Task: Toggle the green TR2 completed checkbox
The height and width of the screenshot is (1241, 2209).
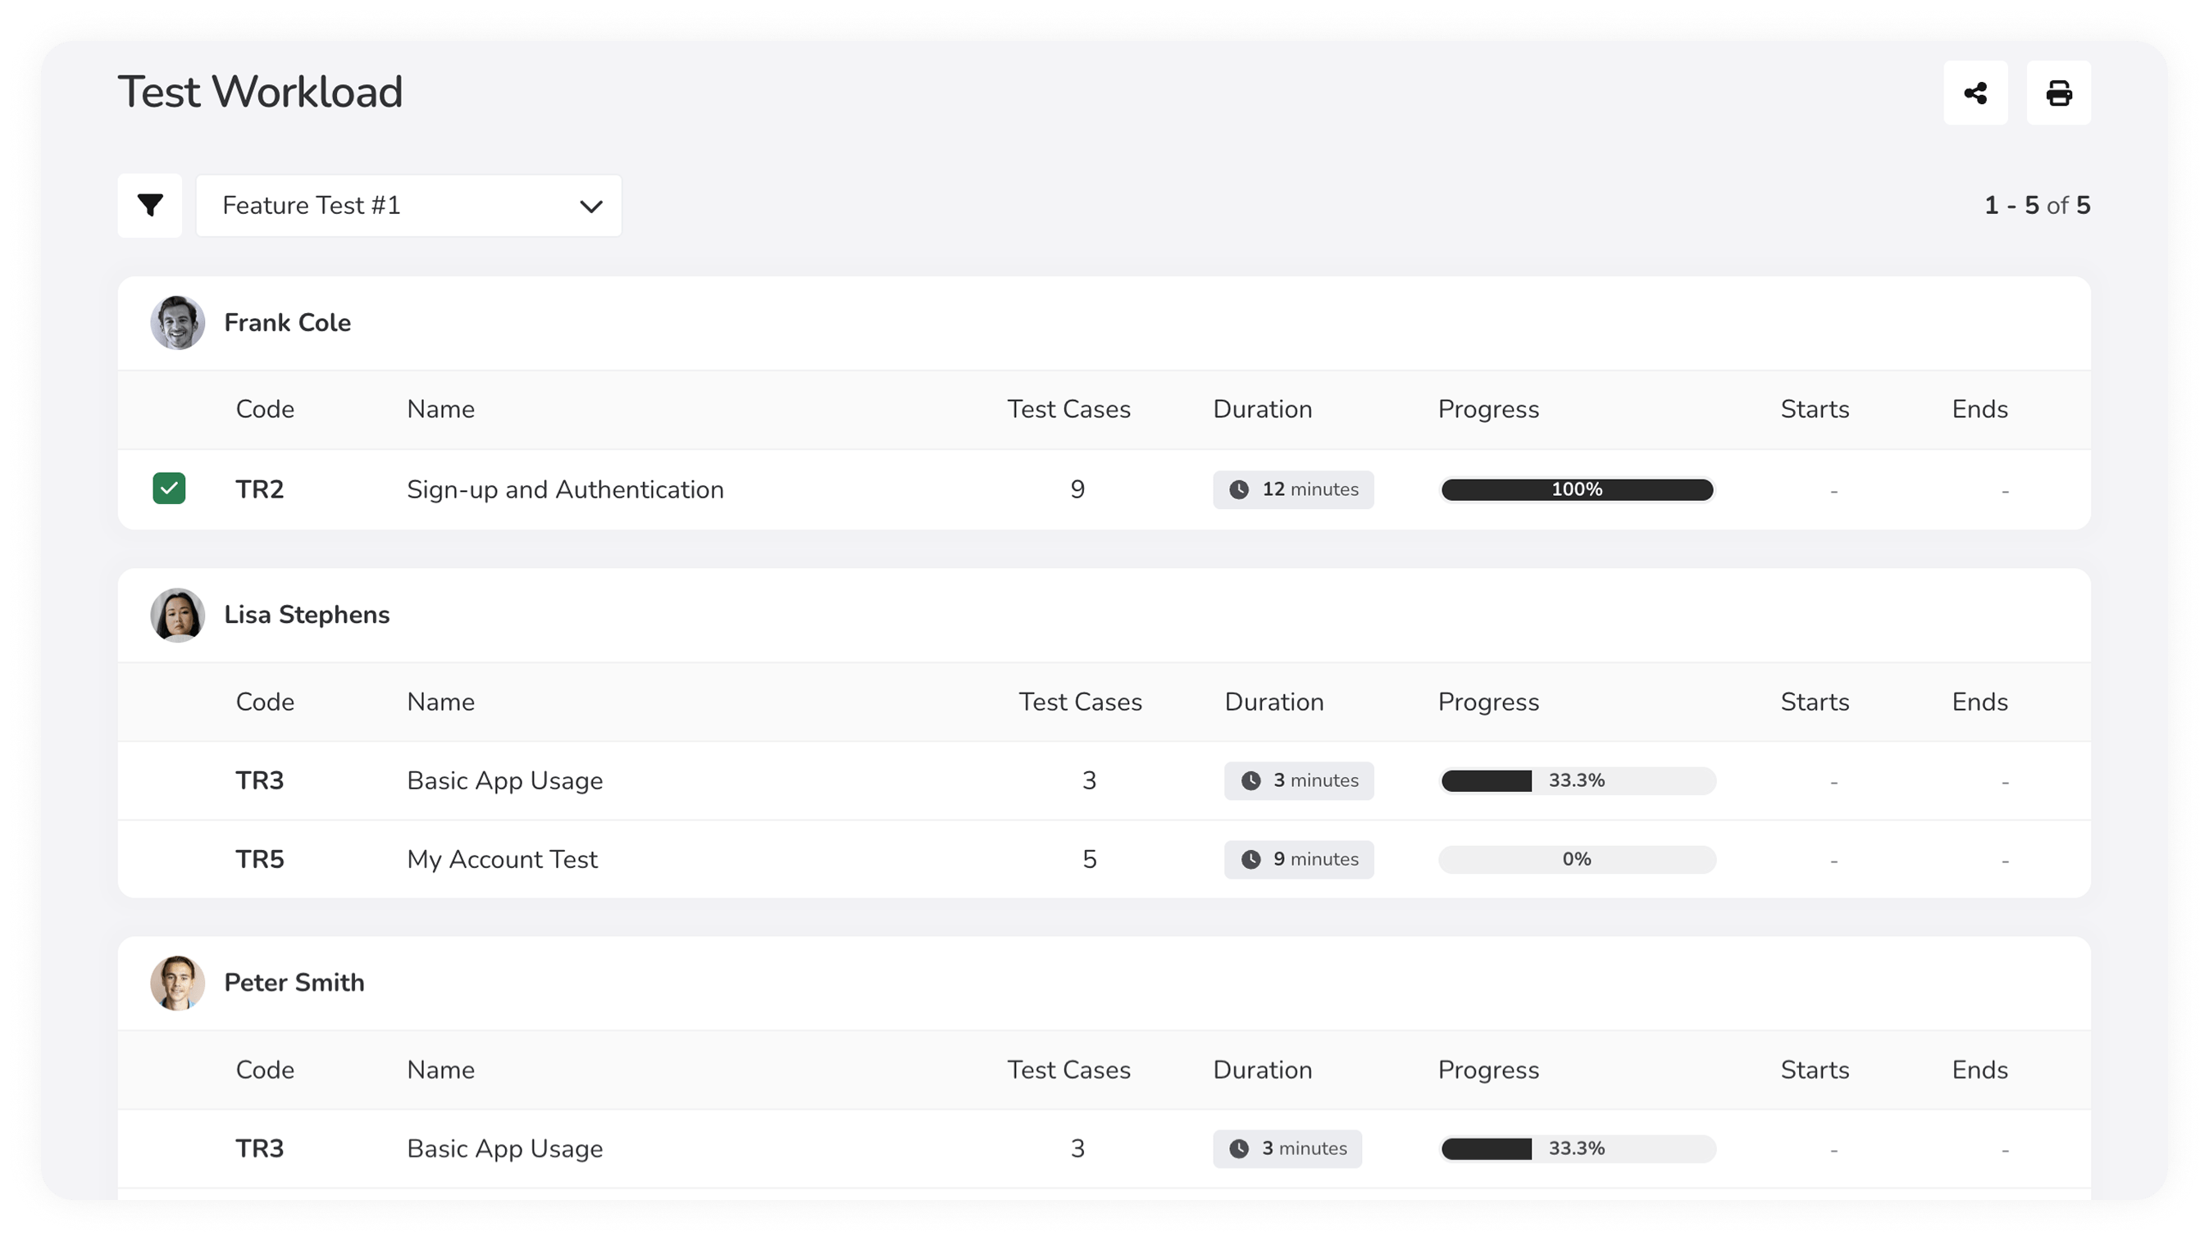Action: [169, 489]
